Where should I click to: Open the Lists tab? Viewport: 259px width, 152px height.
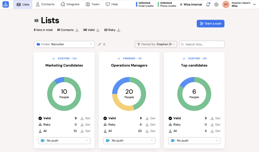(23, 5)
